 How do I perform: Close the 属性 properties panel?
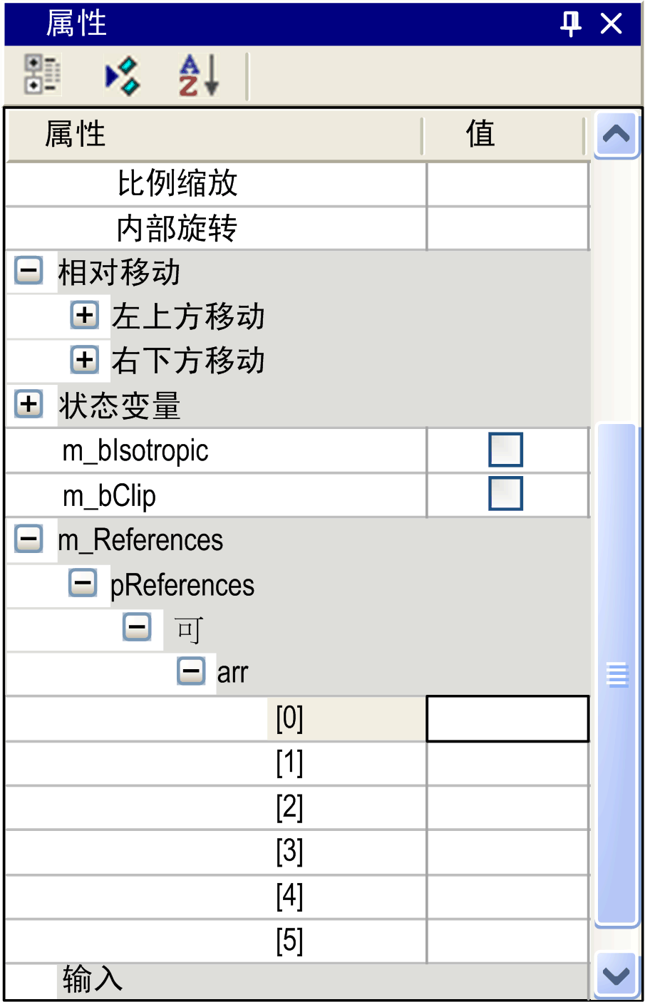tap(612, 24)
